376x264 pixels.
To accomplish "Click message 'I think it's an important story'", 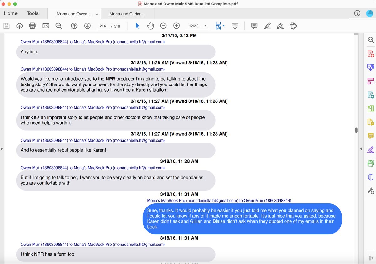I will click(116, 120).
